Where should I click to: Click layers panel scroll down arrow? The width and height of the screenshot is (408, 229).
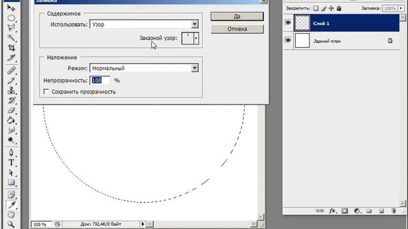(402, 203)
